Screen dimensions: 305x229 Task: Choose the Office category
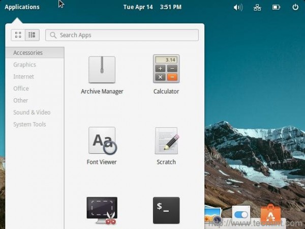(21, 89)
